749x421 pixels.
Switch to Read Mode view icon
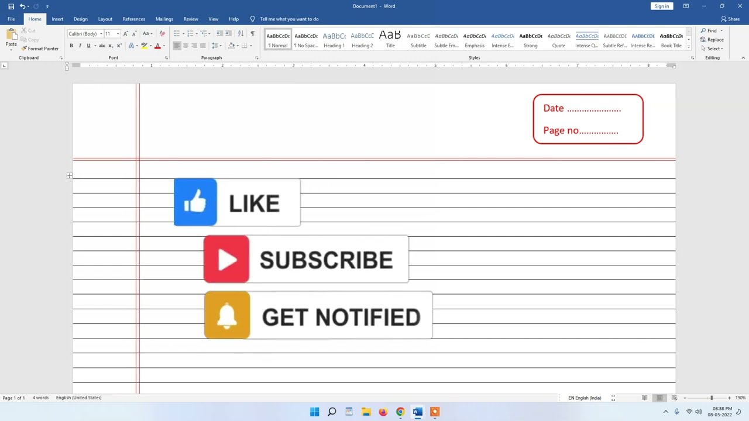click(644, 398)
